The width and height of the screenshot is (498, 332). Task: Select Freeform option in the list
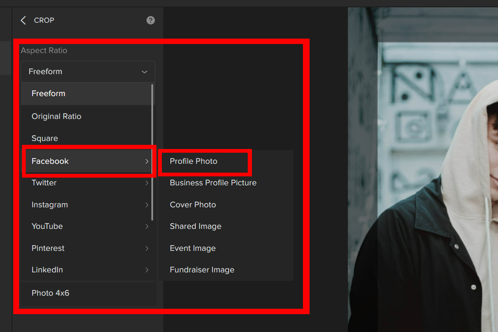click(x=49, y=94)
